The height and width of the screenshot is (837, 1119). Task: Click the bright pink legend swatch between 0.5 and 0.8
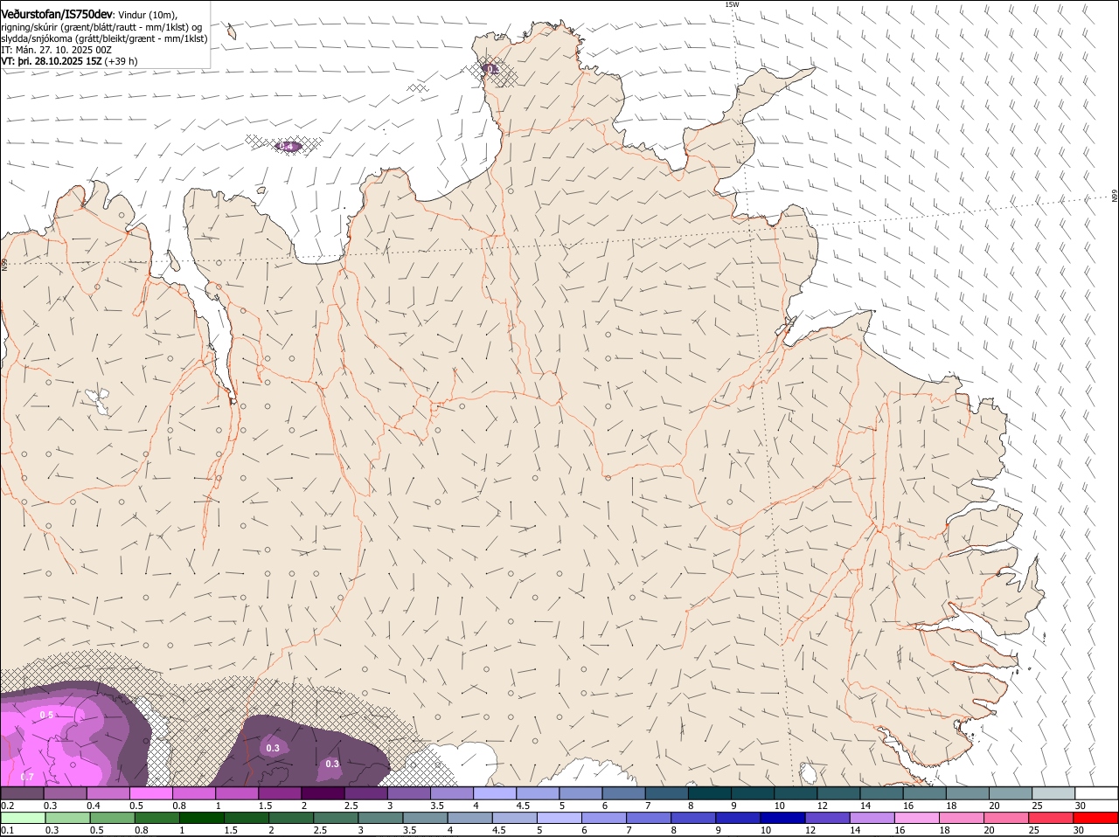[x=150, y=793]
